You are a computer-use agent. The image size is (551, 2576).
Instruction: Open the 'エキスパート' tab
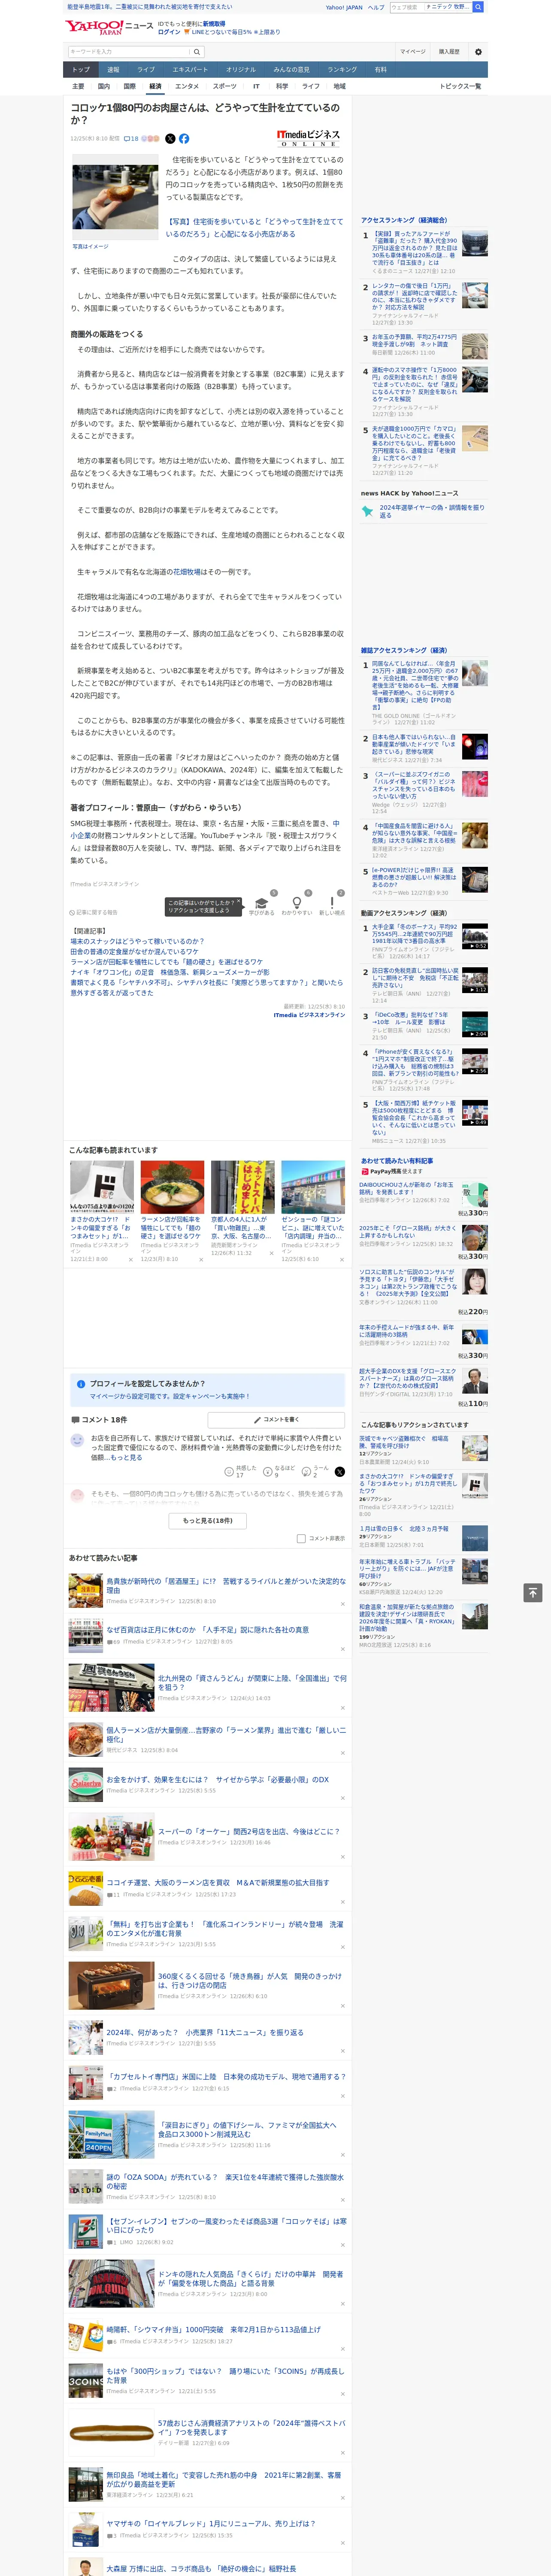[x=190, y=70]
